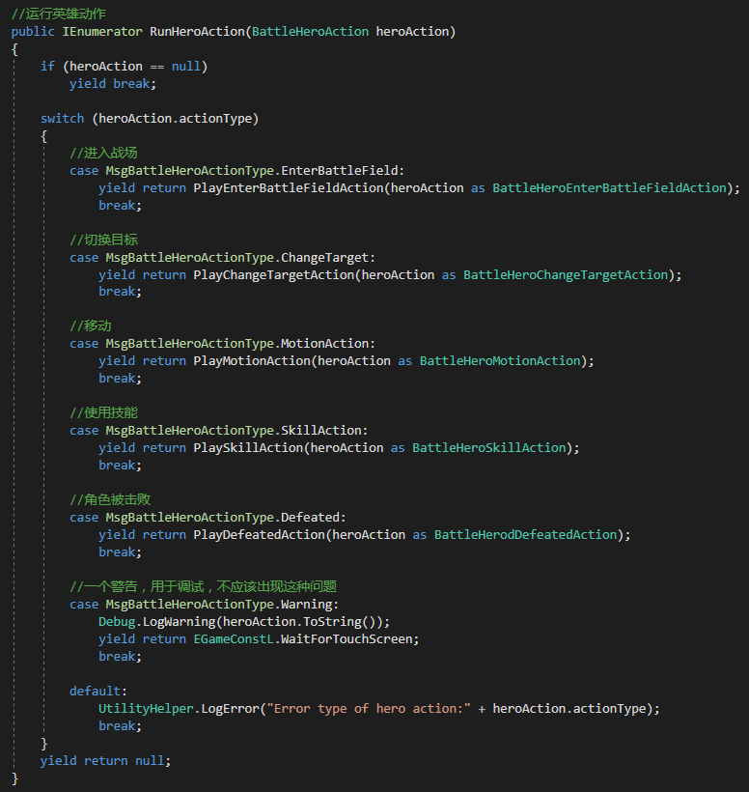Click 'break;' under the default case
The image size is (749, 792).
click(120, 725)
